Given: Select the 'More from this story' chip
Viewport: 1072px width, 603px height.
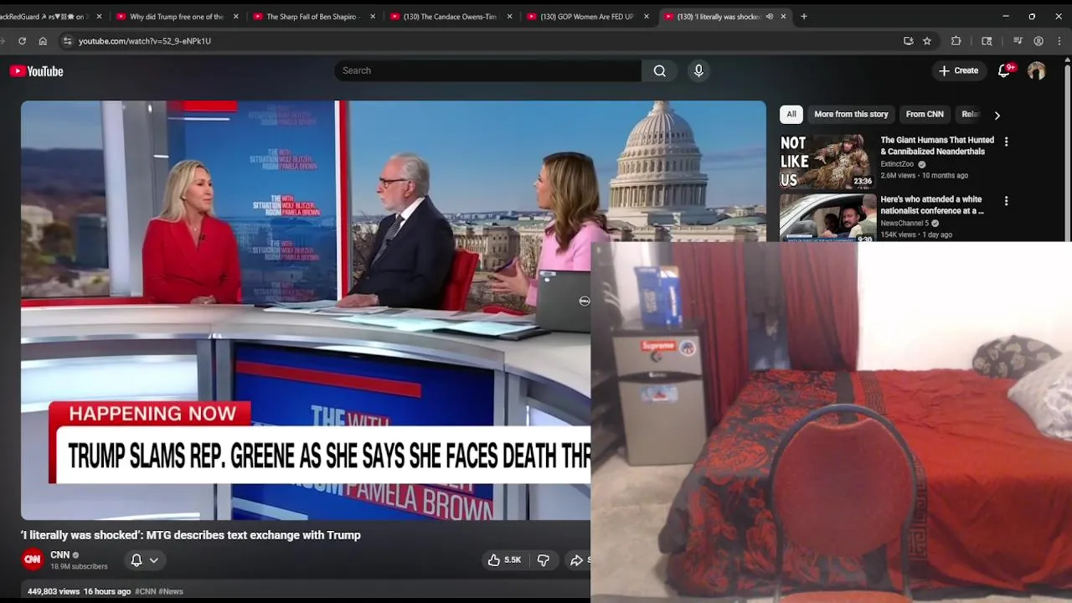Looking at the screenshot, I should (x=851, y=115).
